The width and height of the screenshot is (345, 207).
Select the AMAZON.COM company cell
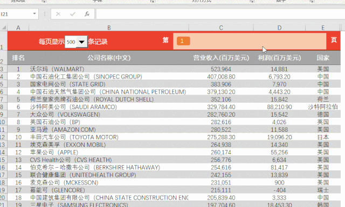[109, 130]
